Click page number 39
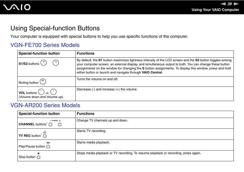This screenshot has width=244, height=172. point(230,4)
